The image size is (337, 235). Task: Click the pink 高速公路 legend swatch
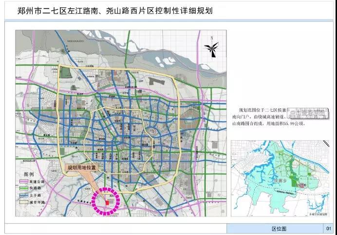[23, 182]
